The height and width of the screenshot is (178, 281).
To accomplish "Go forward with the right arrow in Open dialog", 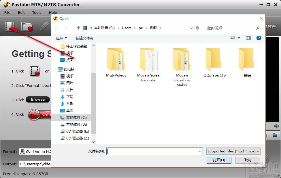I will click(65, 28).
